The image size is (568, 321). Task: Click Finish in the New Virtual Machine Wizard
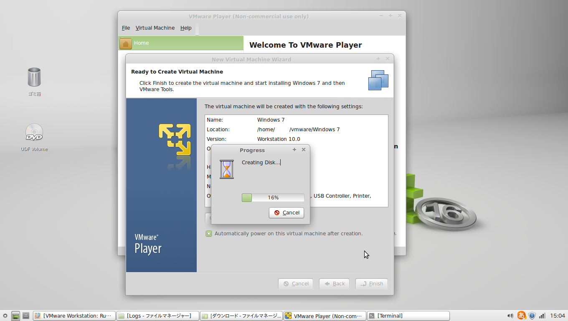372,284
